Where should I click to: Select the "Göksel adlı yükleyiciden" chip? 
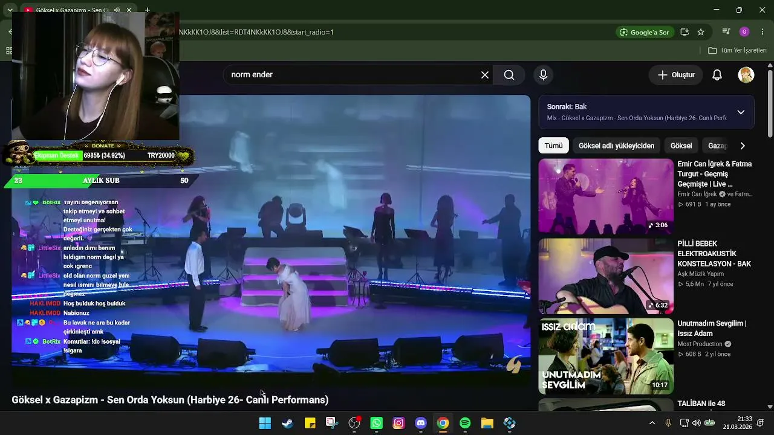click(616, 146)
